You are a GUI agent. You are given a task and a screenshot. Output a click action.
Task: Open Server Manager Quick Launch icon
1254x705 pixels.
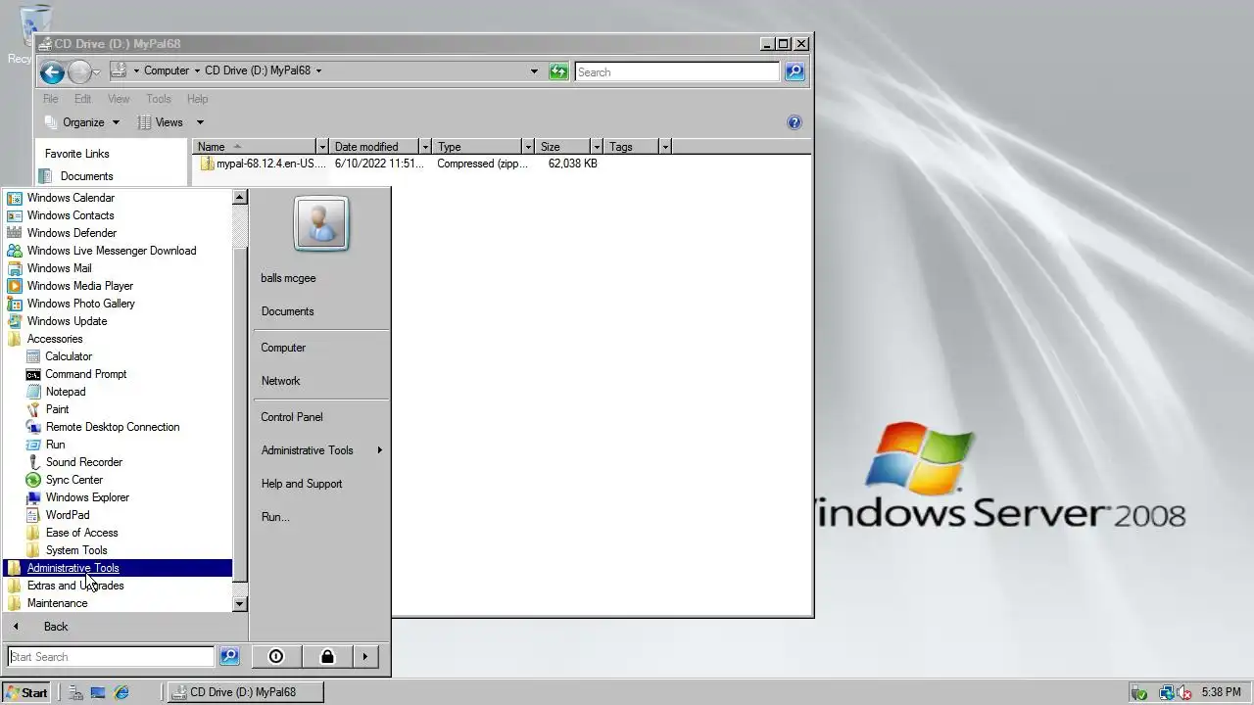[75, 692]
